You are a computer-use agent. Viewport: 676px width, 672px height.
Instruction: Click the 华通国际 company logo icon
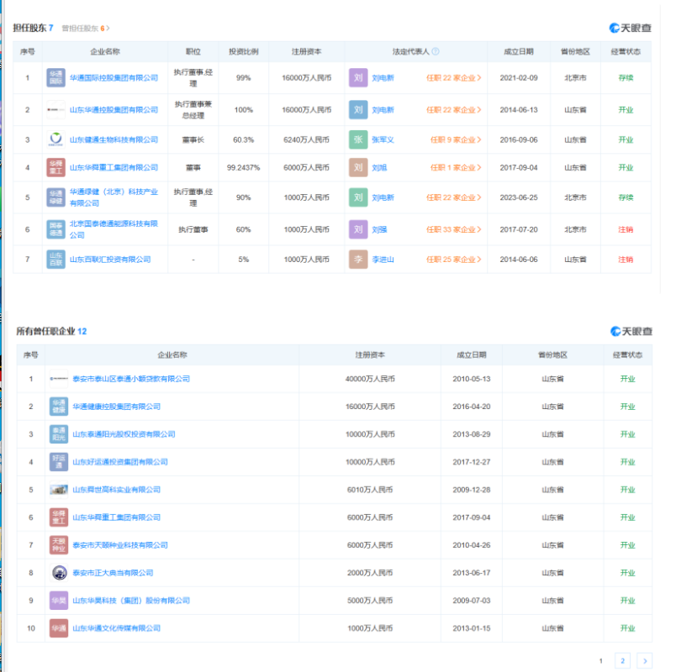tap(55, 78)
